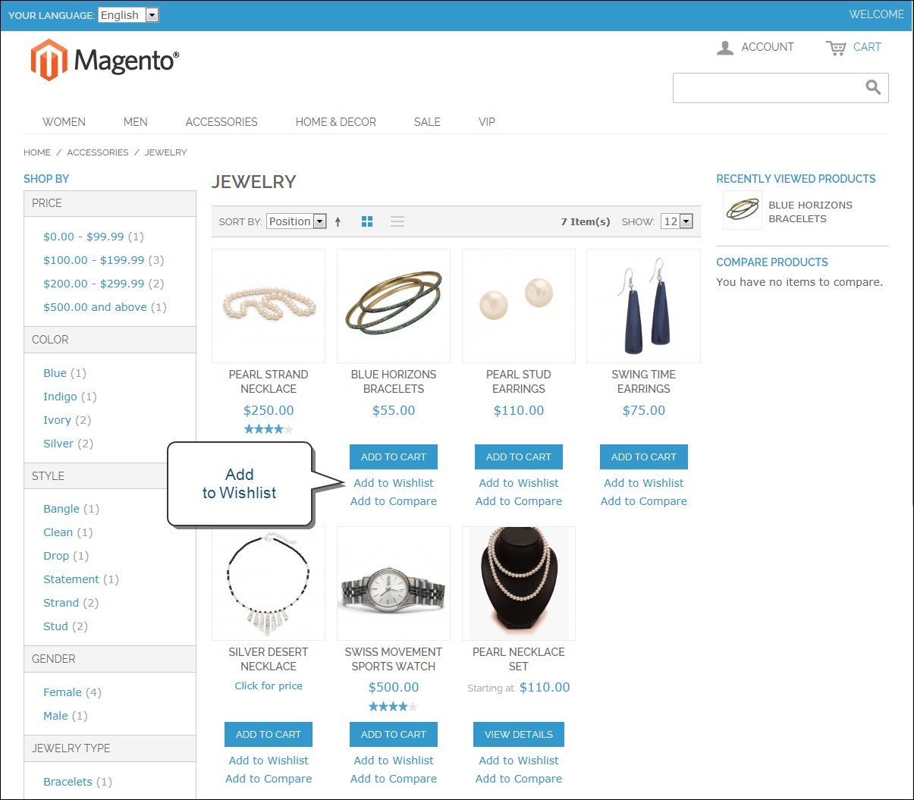
Task: Open the Men menu
Action: coord(136,122)
